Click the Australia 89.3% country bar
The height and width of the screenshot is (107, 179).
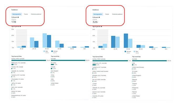tap(150, 61)
